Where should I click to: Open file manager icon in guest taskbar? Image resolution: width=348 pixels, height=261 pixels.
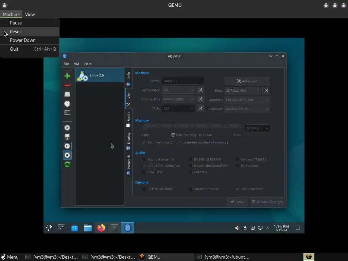click(88, 228)
